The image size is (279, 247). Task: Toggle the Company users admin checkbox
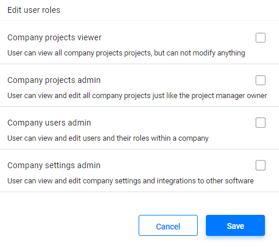click(260, 123)
